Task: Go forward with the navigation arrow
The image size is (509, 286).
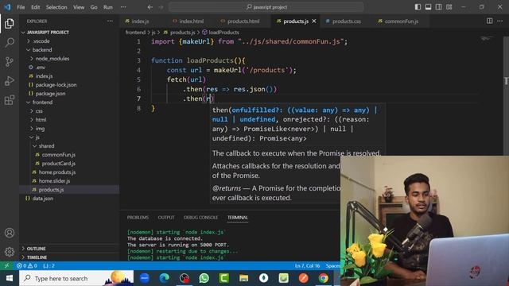Action: click(x=161, y=7)
